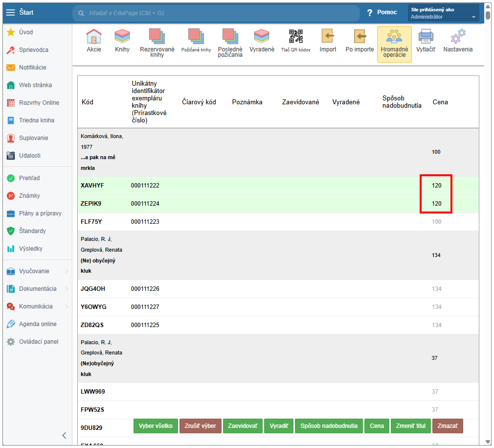The height and width of the screenshot is (448, 494).
Task: Click the Vyber všetko button
Action: (x=155, y=426)
